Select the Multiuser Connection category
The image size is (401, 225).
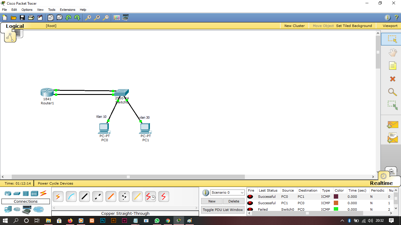coord(38,209)
